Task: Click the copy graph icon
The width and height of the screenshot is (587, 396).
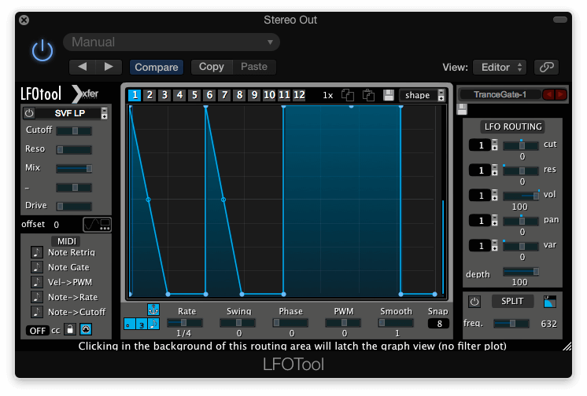Action: click(x=348, y=95)
